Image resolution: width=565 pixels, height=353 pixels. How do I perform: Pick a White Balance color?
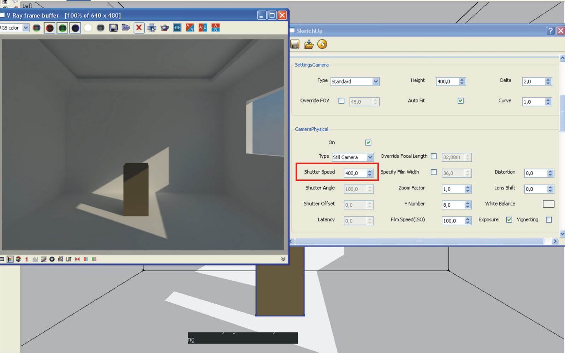click(x=548, y=204)
